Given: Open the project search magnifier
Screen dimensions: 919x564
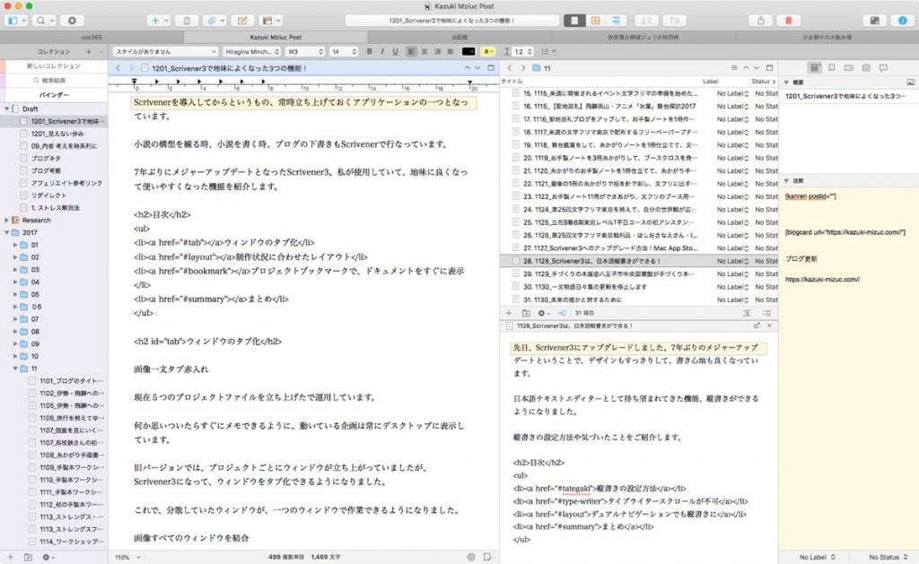Looking at the screenshot, I should click(x=44, y=21).
